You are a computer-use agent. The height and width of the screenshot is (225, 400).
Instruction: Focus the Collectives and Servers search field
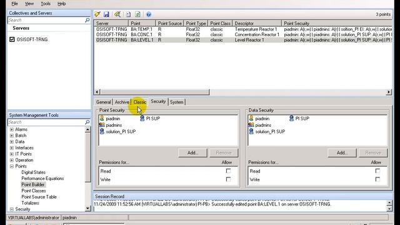click(x=46, y=20)
